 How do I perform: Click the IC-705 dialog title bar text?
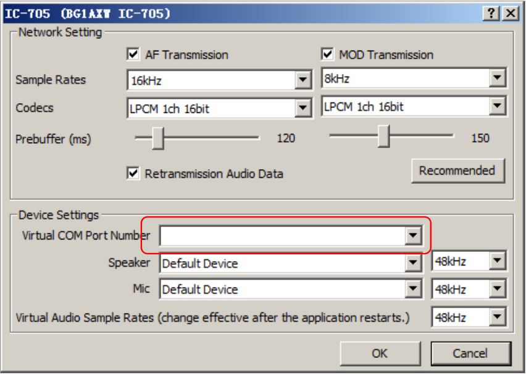point(88,14)
